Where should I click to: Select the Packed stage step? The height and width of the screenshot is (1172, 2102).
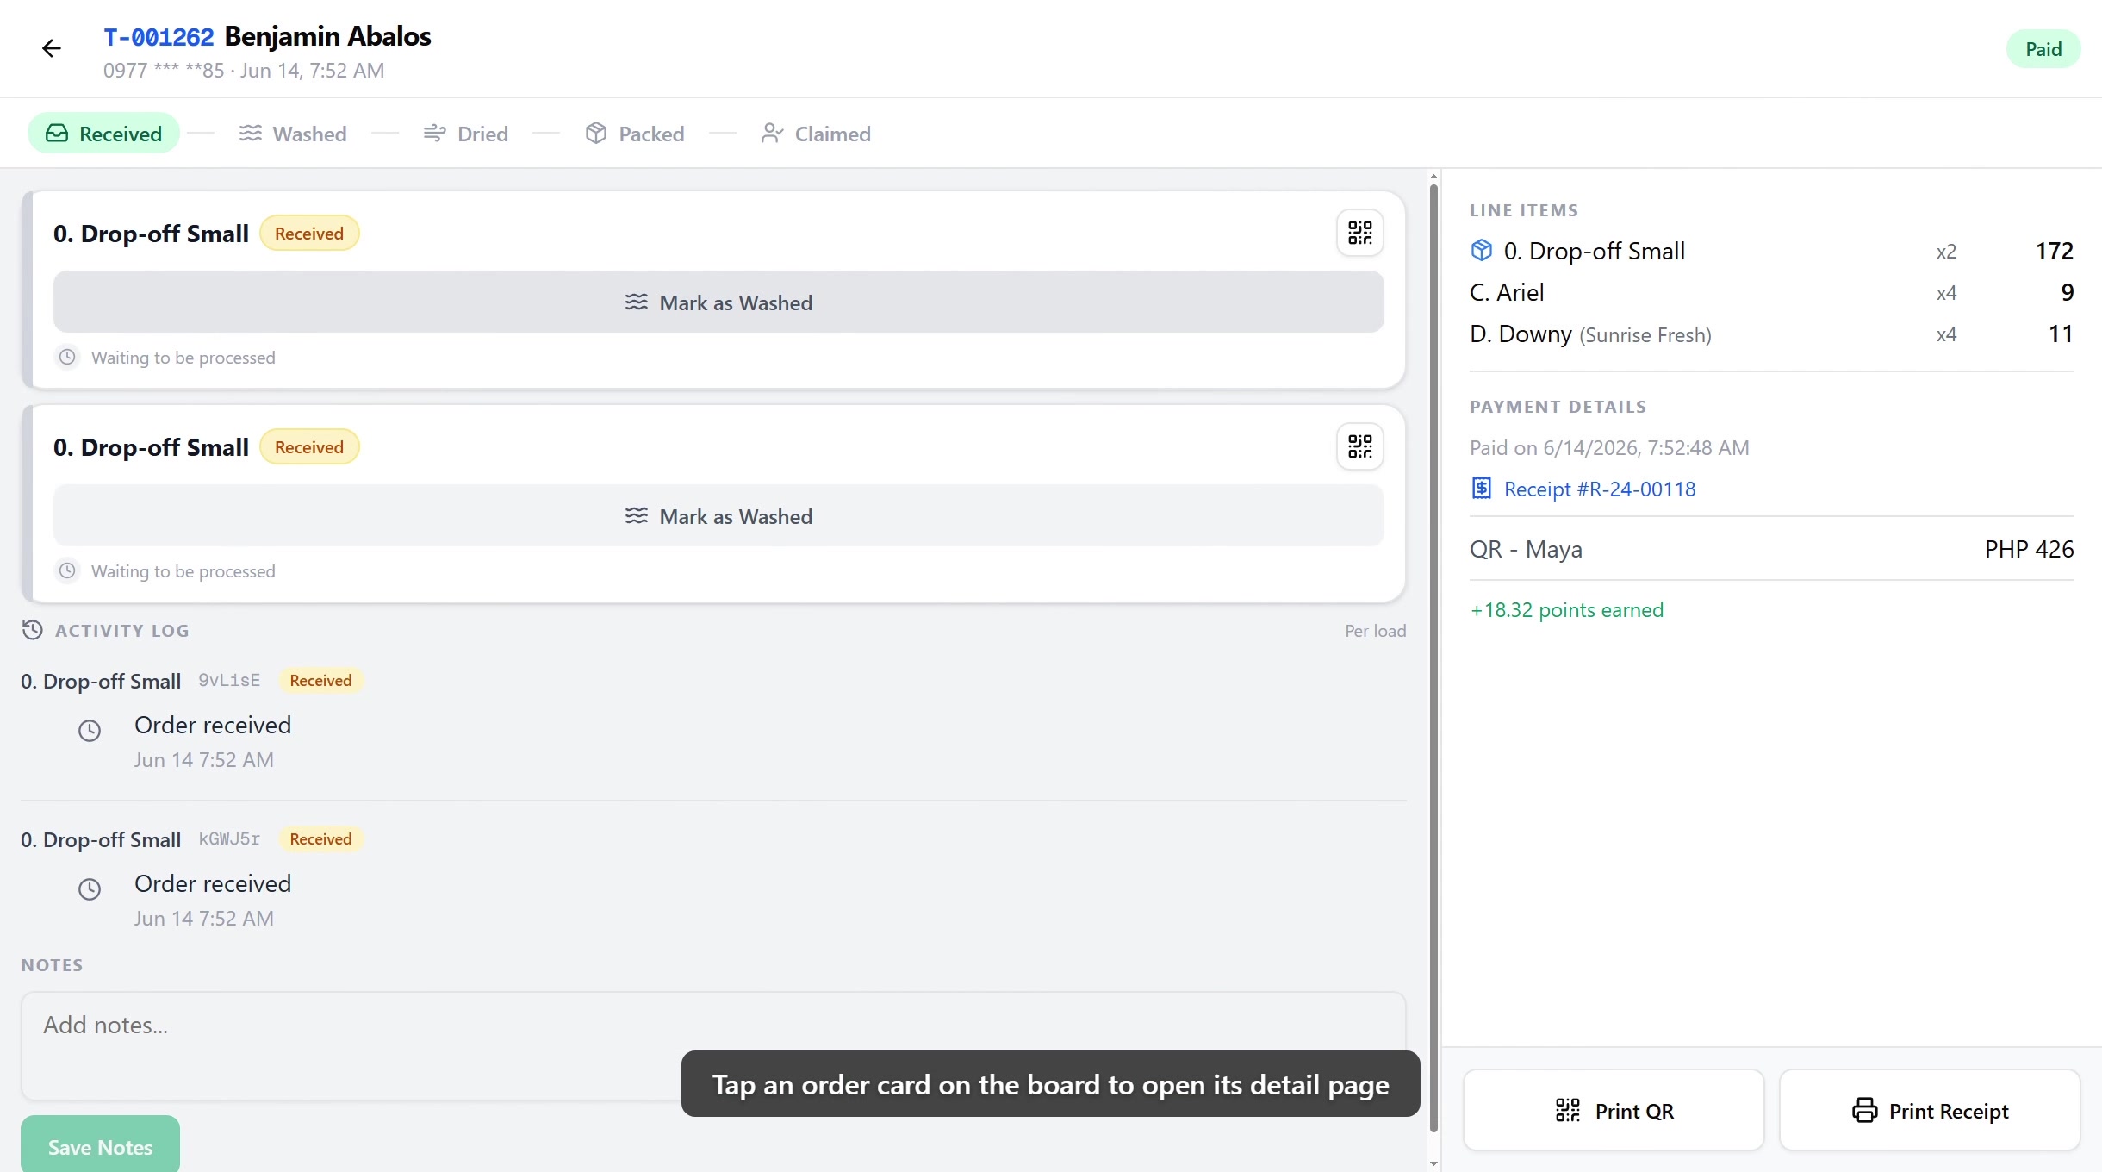pyautogui.click(x=634, y=134)
